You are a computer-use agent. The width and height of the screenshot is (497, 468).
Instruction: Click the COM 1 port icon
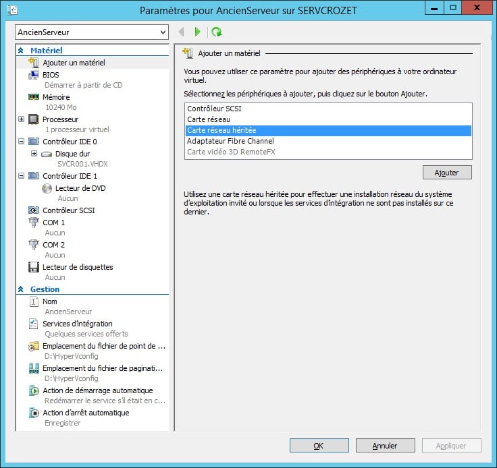34,223
